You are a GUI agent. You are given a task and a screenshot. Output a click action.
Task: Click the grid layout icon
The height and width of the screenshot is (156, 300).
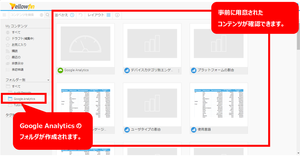pyautogui.click(x=108, y=15)
